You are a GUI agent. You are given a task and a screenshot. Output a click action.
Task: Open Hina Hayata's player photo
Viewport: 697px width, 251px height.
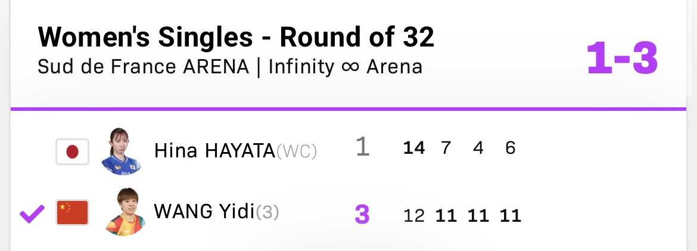[121, 151]
